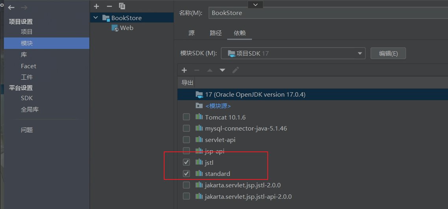This screenshot has width=448, height=209.
Task: Select the mysql-connector-java-5.1.46 dependency
Action: tap(246, 129)
